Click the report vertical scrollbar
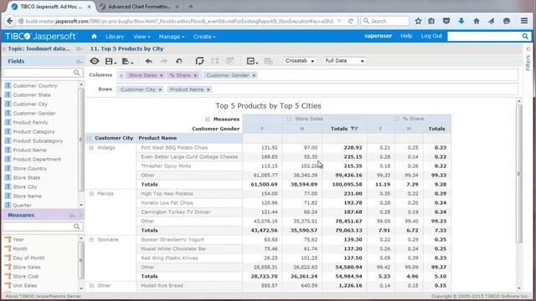This screenshot has height=301, width=536. (x=519, y=174)
